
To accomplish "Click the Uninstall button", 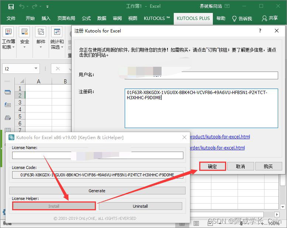I will (x=141, y=206).
